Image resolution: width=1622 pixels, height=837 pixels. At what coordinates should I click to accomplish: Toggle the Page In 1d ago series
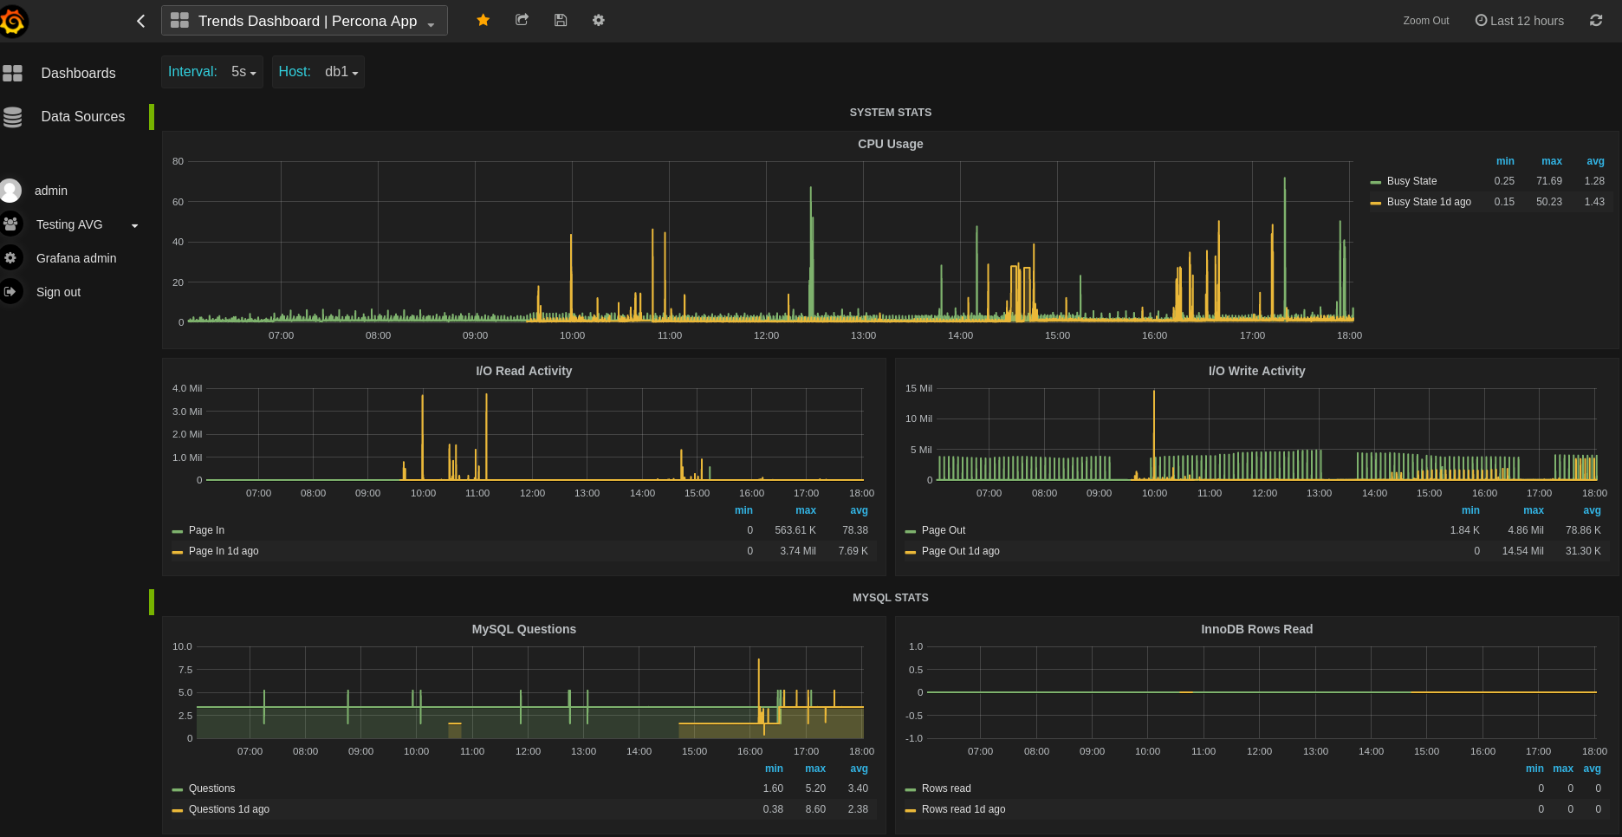(224, 551)
